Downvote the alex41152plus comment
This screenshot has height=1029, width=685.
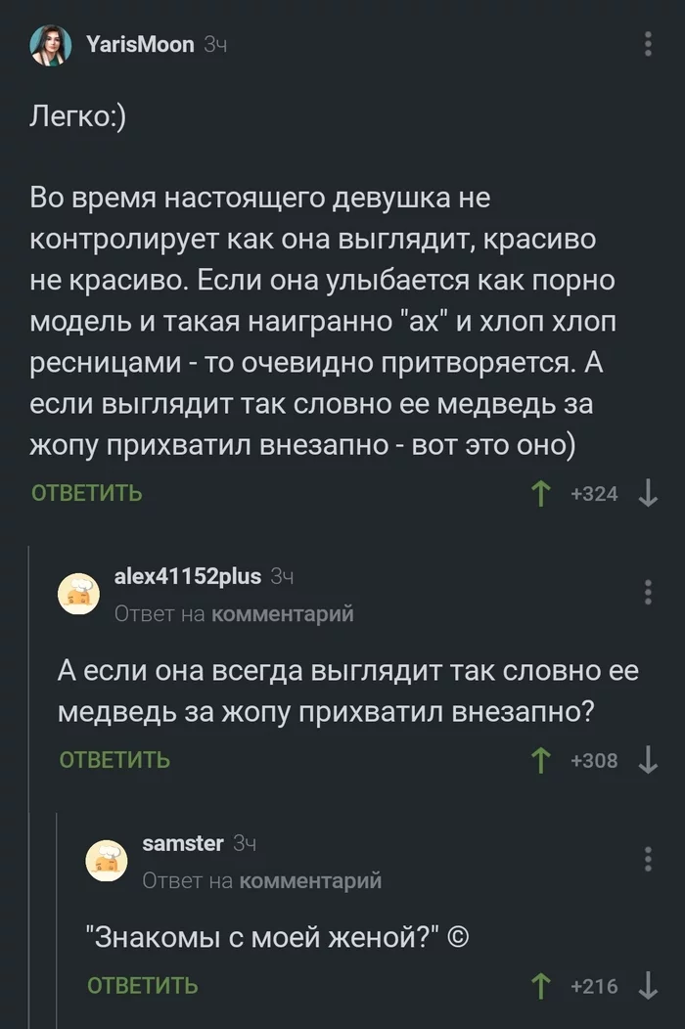[648, 760]
